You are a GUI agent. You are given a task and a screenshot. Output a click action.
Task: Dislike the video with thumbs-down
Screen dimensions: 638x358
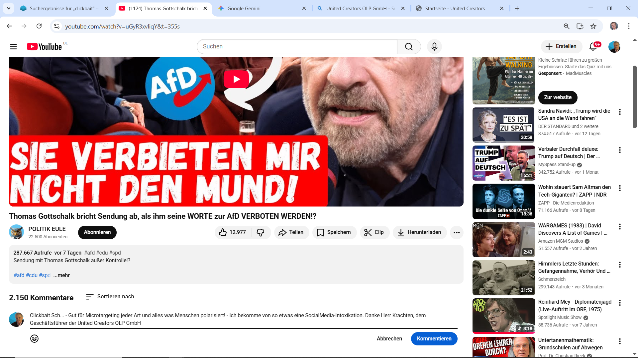click(x=261, y=232)
